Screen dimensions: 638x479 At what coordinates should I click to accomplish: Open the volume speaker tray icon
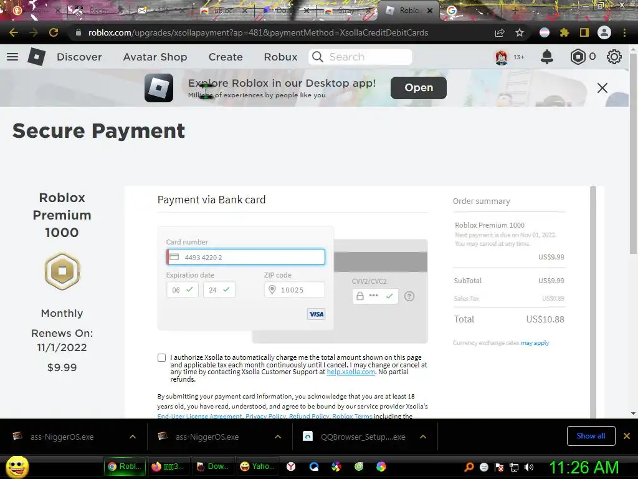click(x=528, y=467)
